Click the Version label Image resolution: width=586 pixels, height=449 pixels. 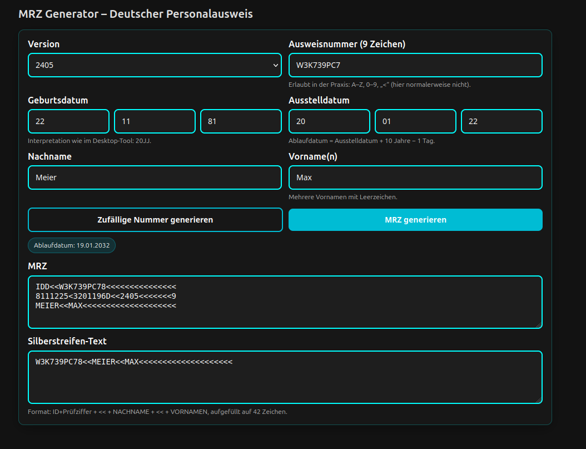[44, 44]
